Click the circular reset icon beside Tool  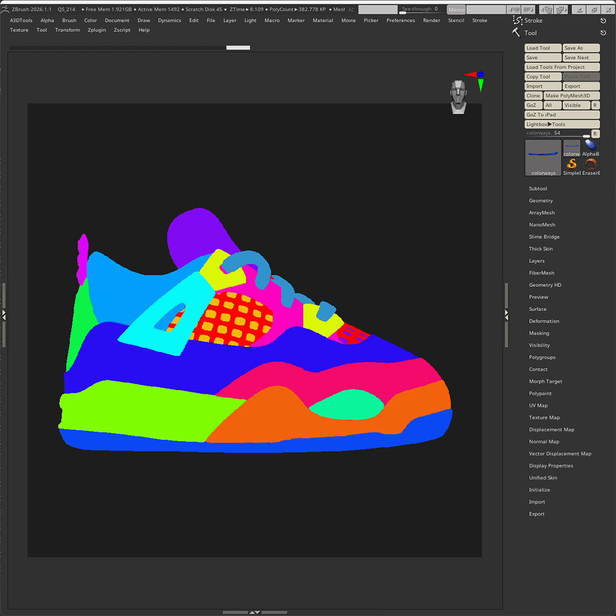(x=605, y=33)
